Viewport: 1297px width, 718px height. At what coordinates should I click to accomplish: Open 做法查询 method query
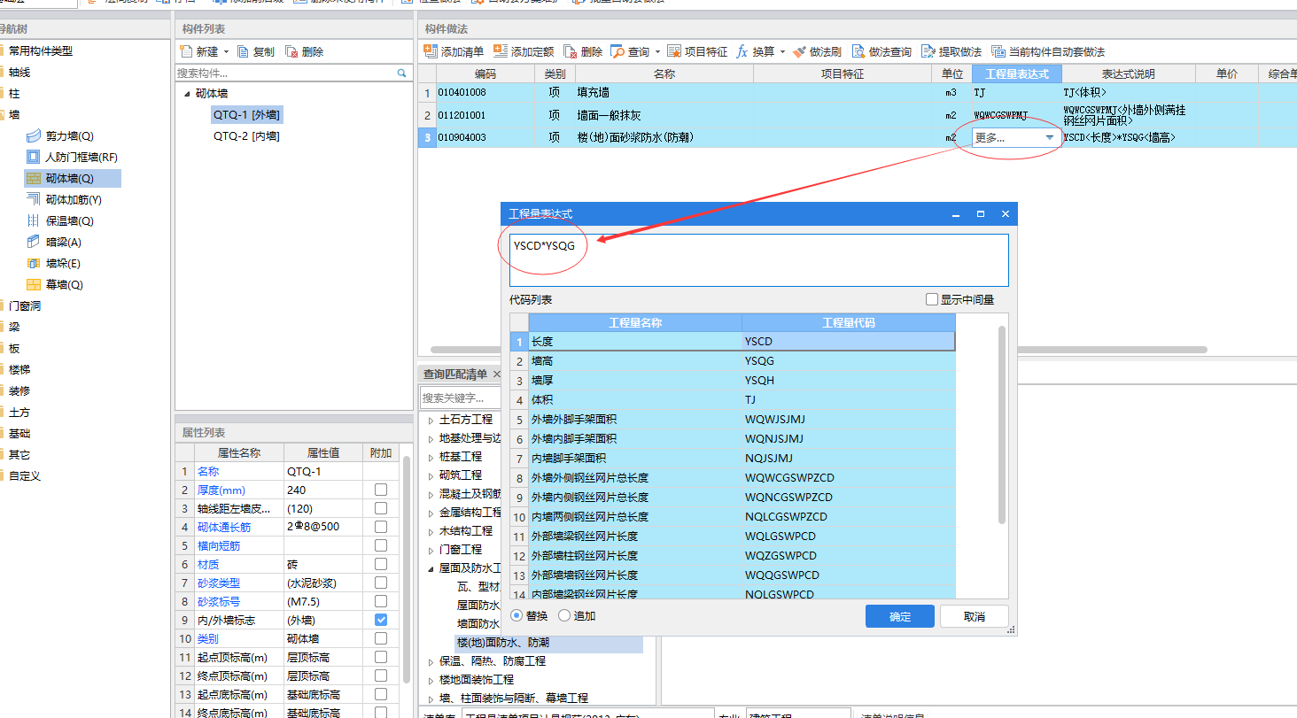point(881,52)
